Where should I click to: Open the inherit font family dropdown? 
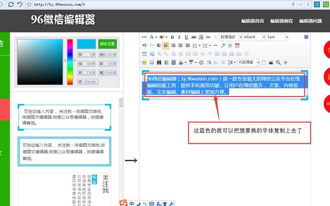(254, 37)
